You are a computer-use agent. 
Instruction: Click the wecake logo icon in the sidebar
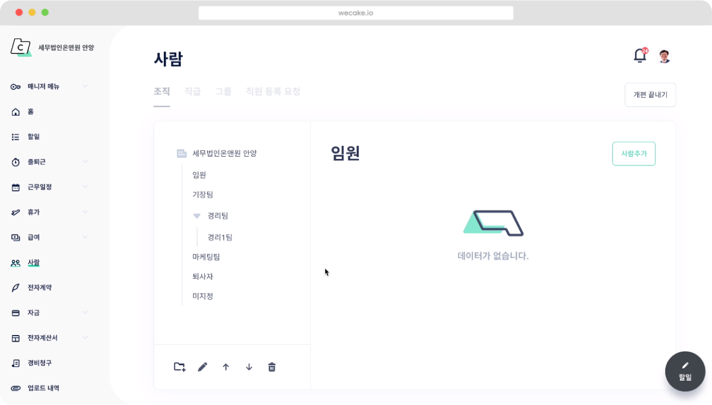pyautogui.click(x=21, y=47)
